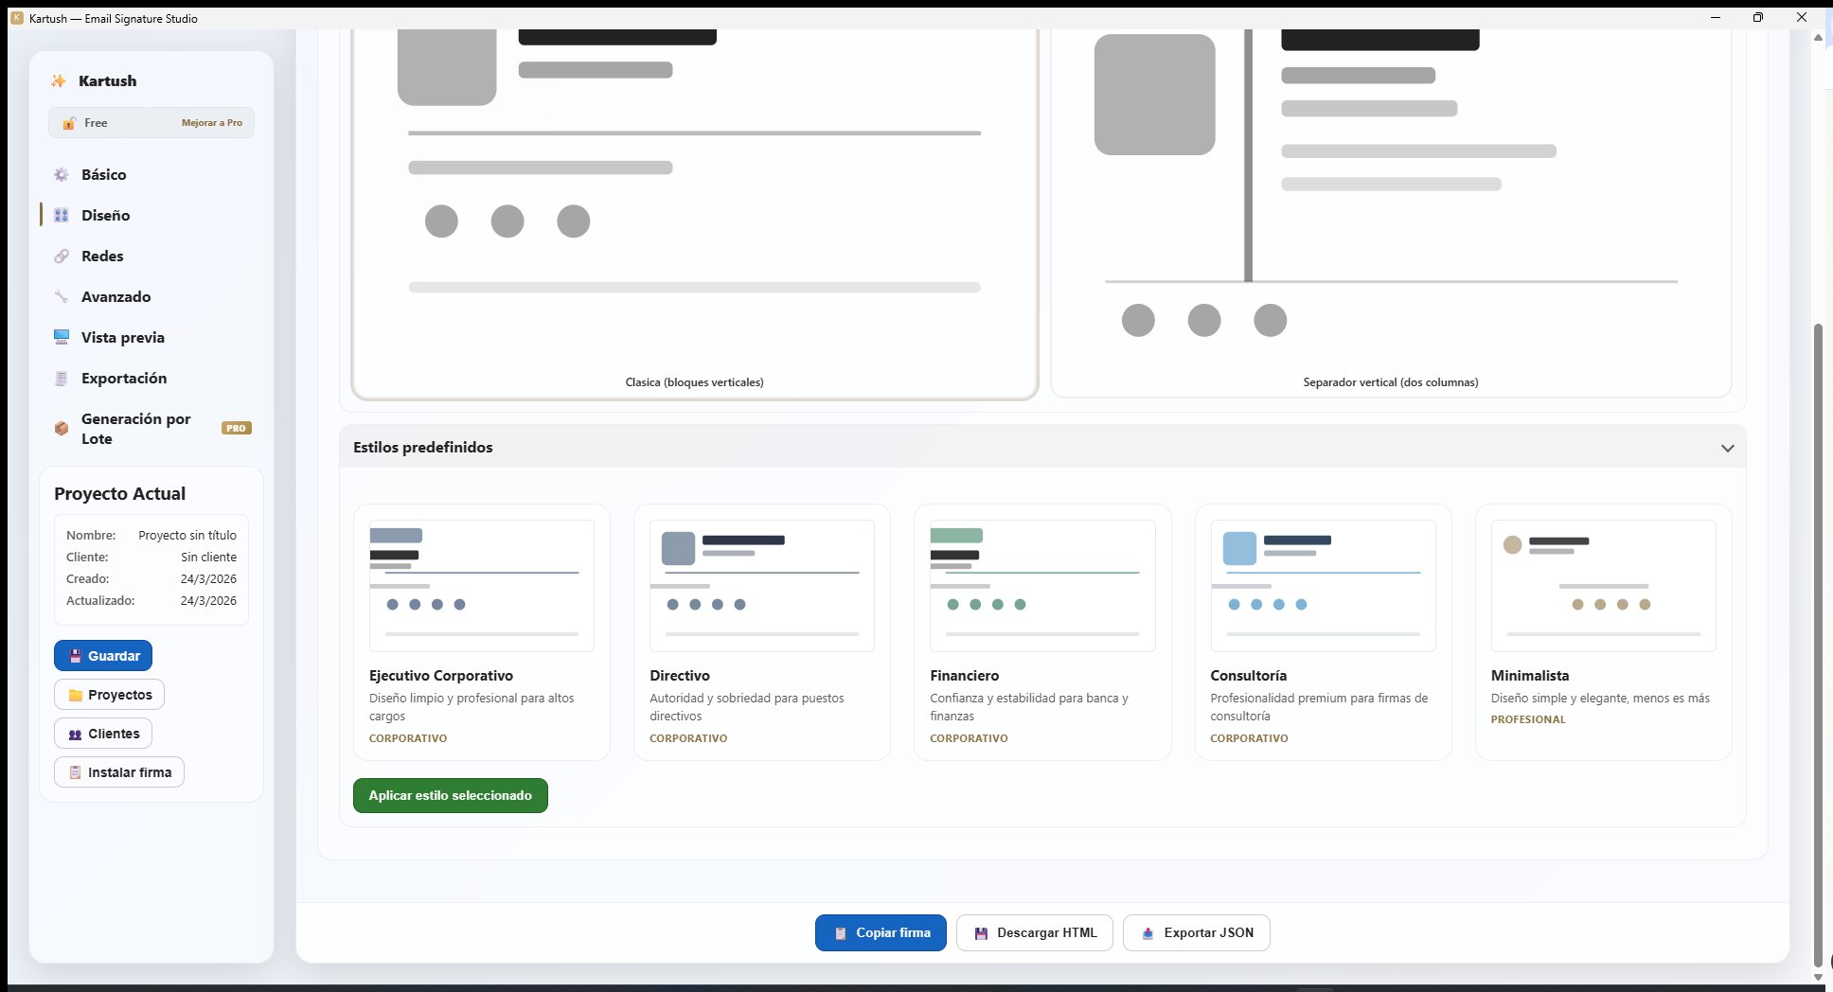This screenshot has height=992, width=1833.
Task: Click the Básico gear icon in sidebar
Action: click(62, 175)
